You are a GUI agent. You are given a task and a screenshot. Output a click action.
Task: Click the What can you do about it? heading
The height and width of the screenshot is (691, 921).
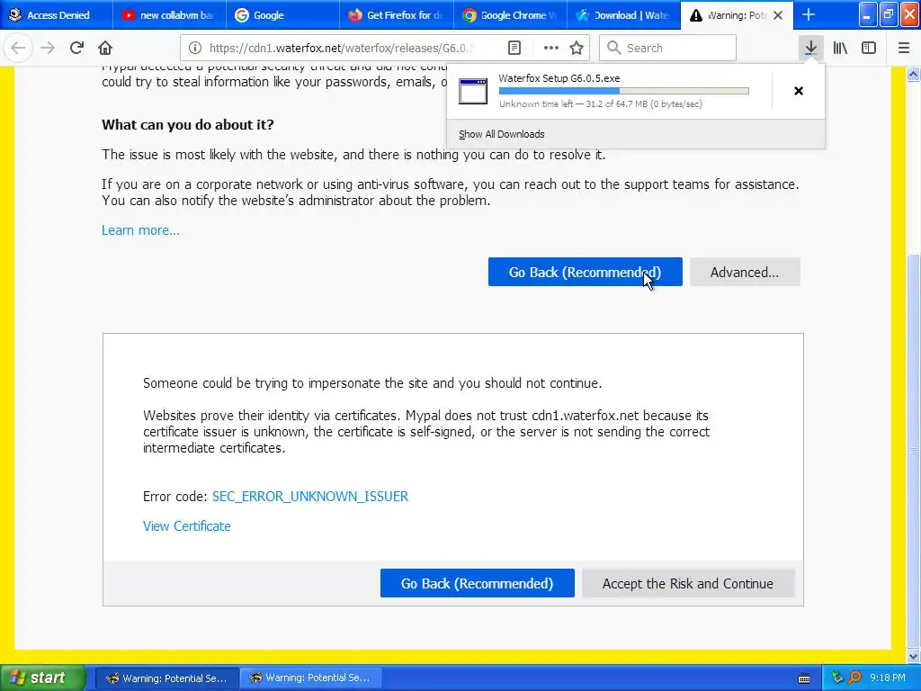188,124
